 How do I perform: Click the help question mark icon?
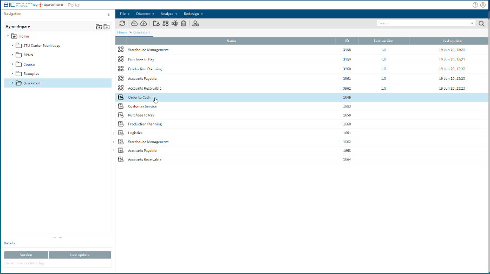coord(475,4)
